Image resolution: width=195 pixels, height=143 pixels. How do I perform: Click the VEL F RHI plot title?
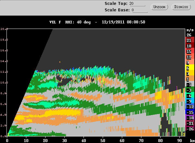click(x=70, y=22)
